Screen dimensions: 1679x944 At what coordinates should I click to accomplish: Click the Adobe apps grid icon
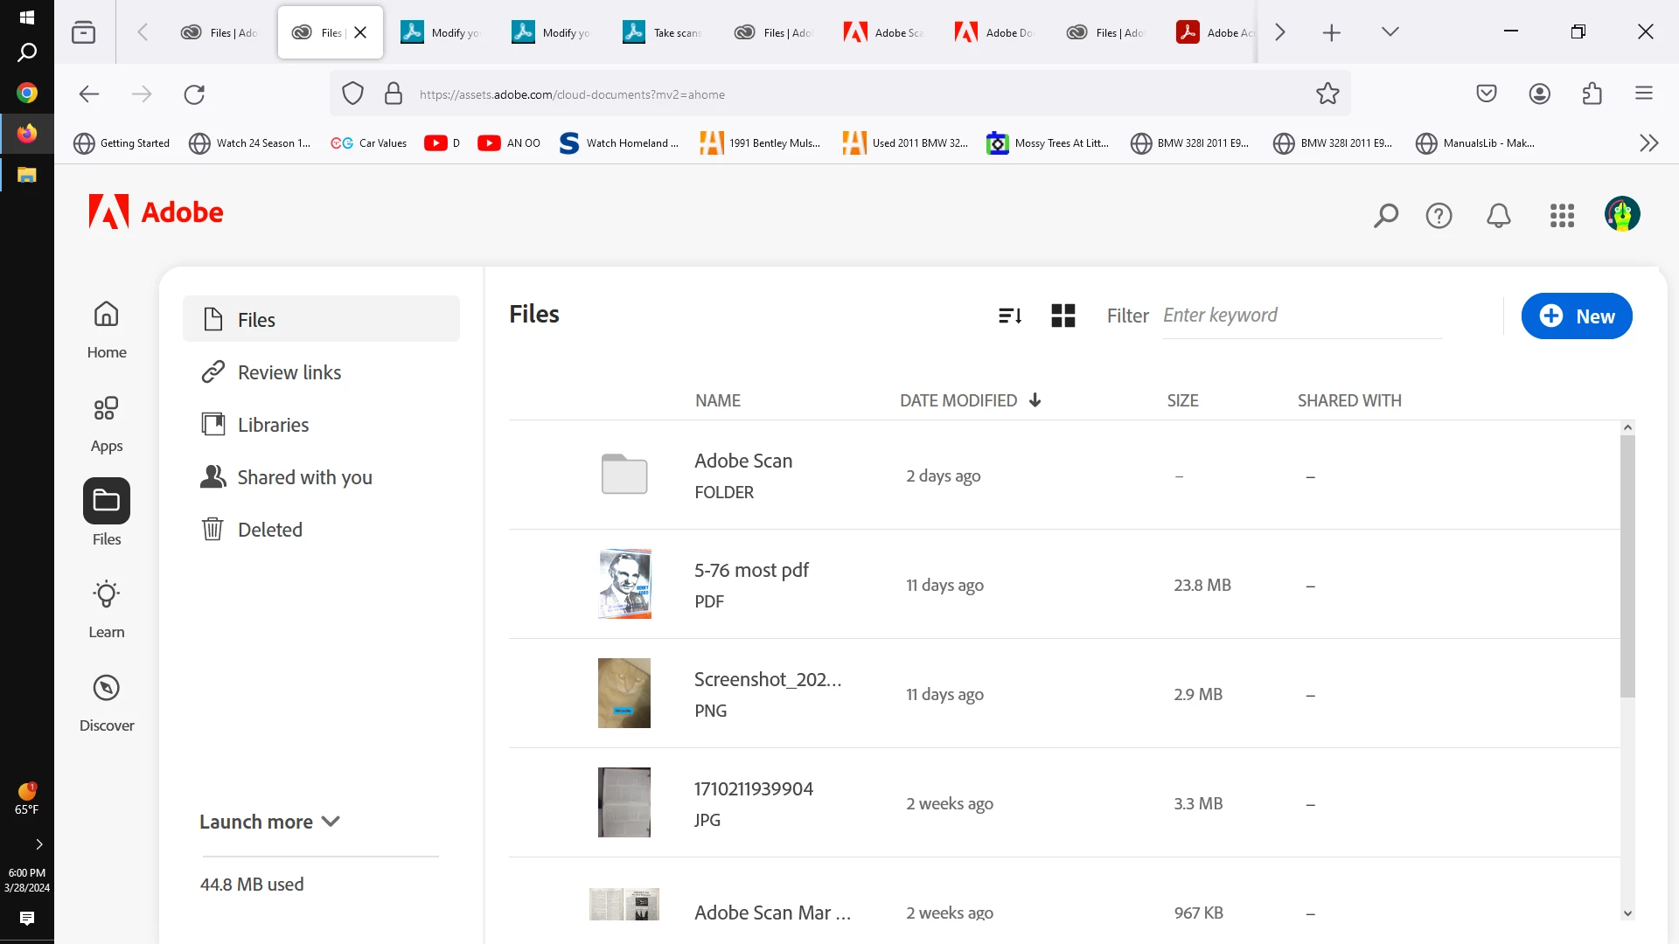[1562, 215]
